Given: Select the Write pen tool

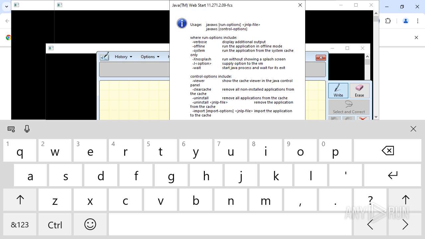Looking at the screenshot, I should [x=338, y=90].
